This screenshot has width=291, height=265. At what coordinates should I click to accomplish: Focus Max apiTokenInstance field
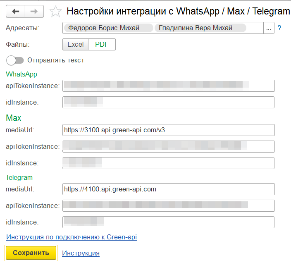(169, 147)
